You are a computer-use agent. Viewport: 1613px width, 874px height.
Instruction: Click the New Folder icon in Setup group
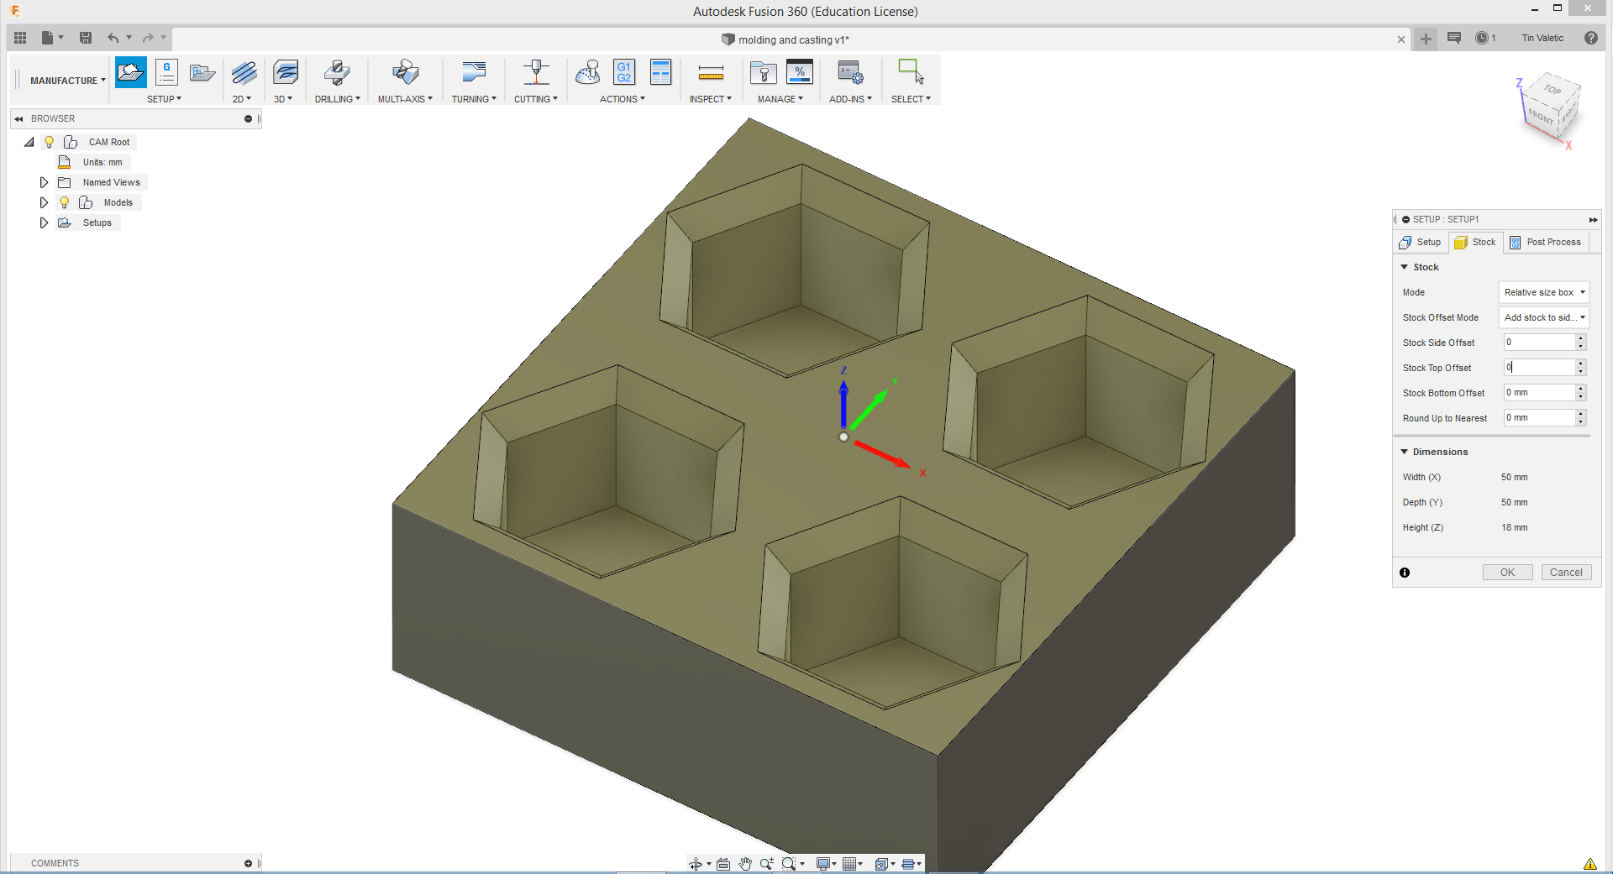pyautogui.click(x=202, y=73)
